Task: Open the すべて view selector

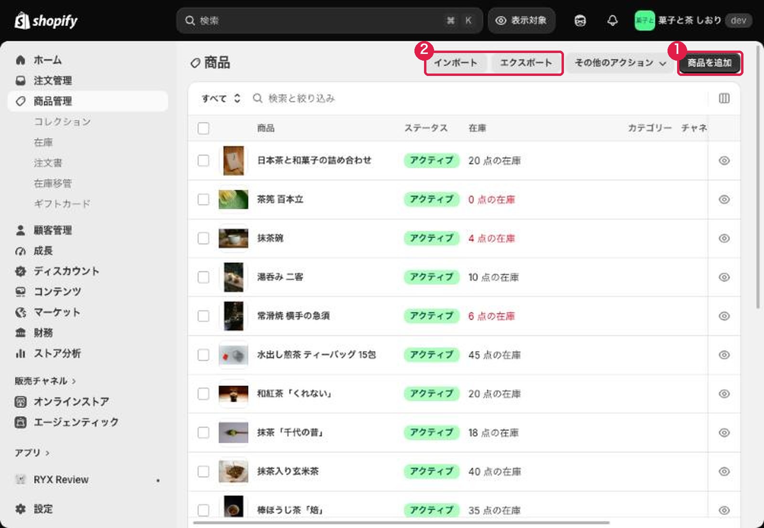Action: point(221,98)
